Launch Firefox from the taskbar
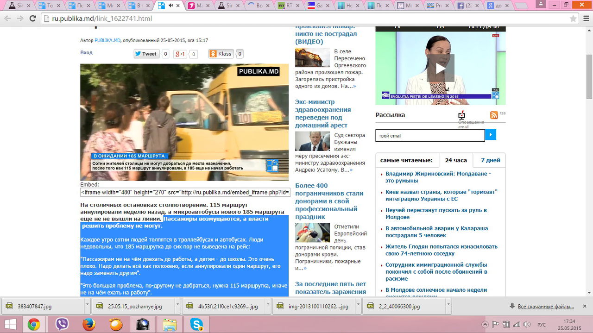The height and width of the screenshot is (333, 593). click(88, 324)
